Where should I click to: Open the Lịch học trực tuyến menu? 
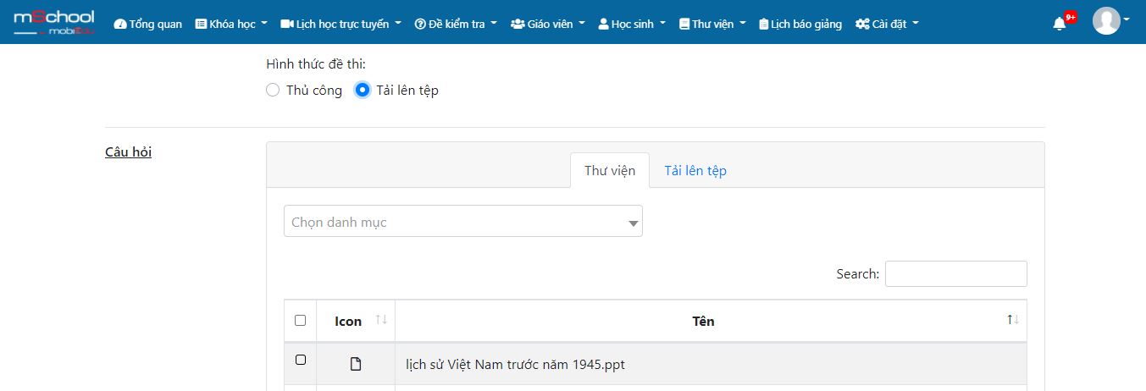(x=340, y=24)
